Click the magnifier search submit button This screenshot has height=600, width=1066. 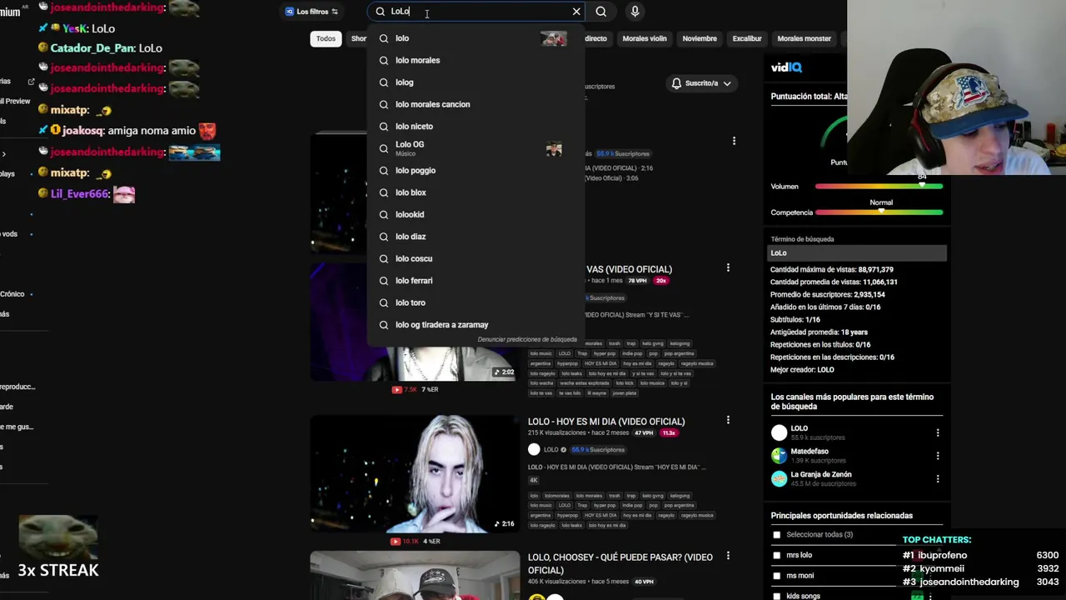[601, 12]
